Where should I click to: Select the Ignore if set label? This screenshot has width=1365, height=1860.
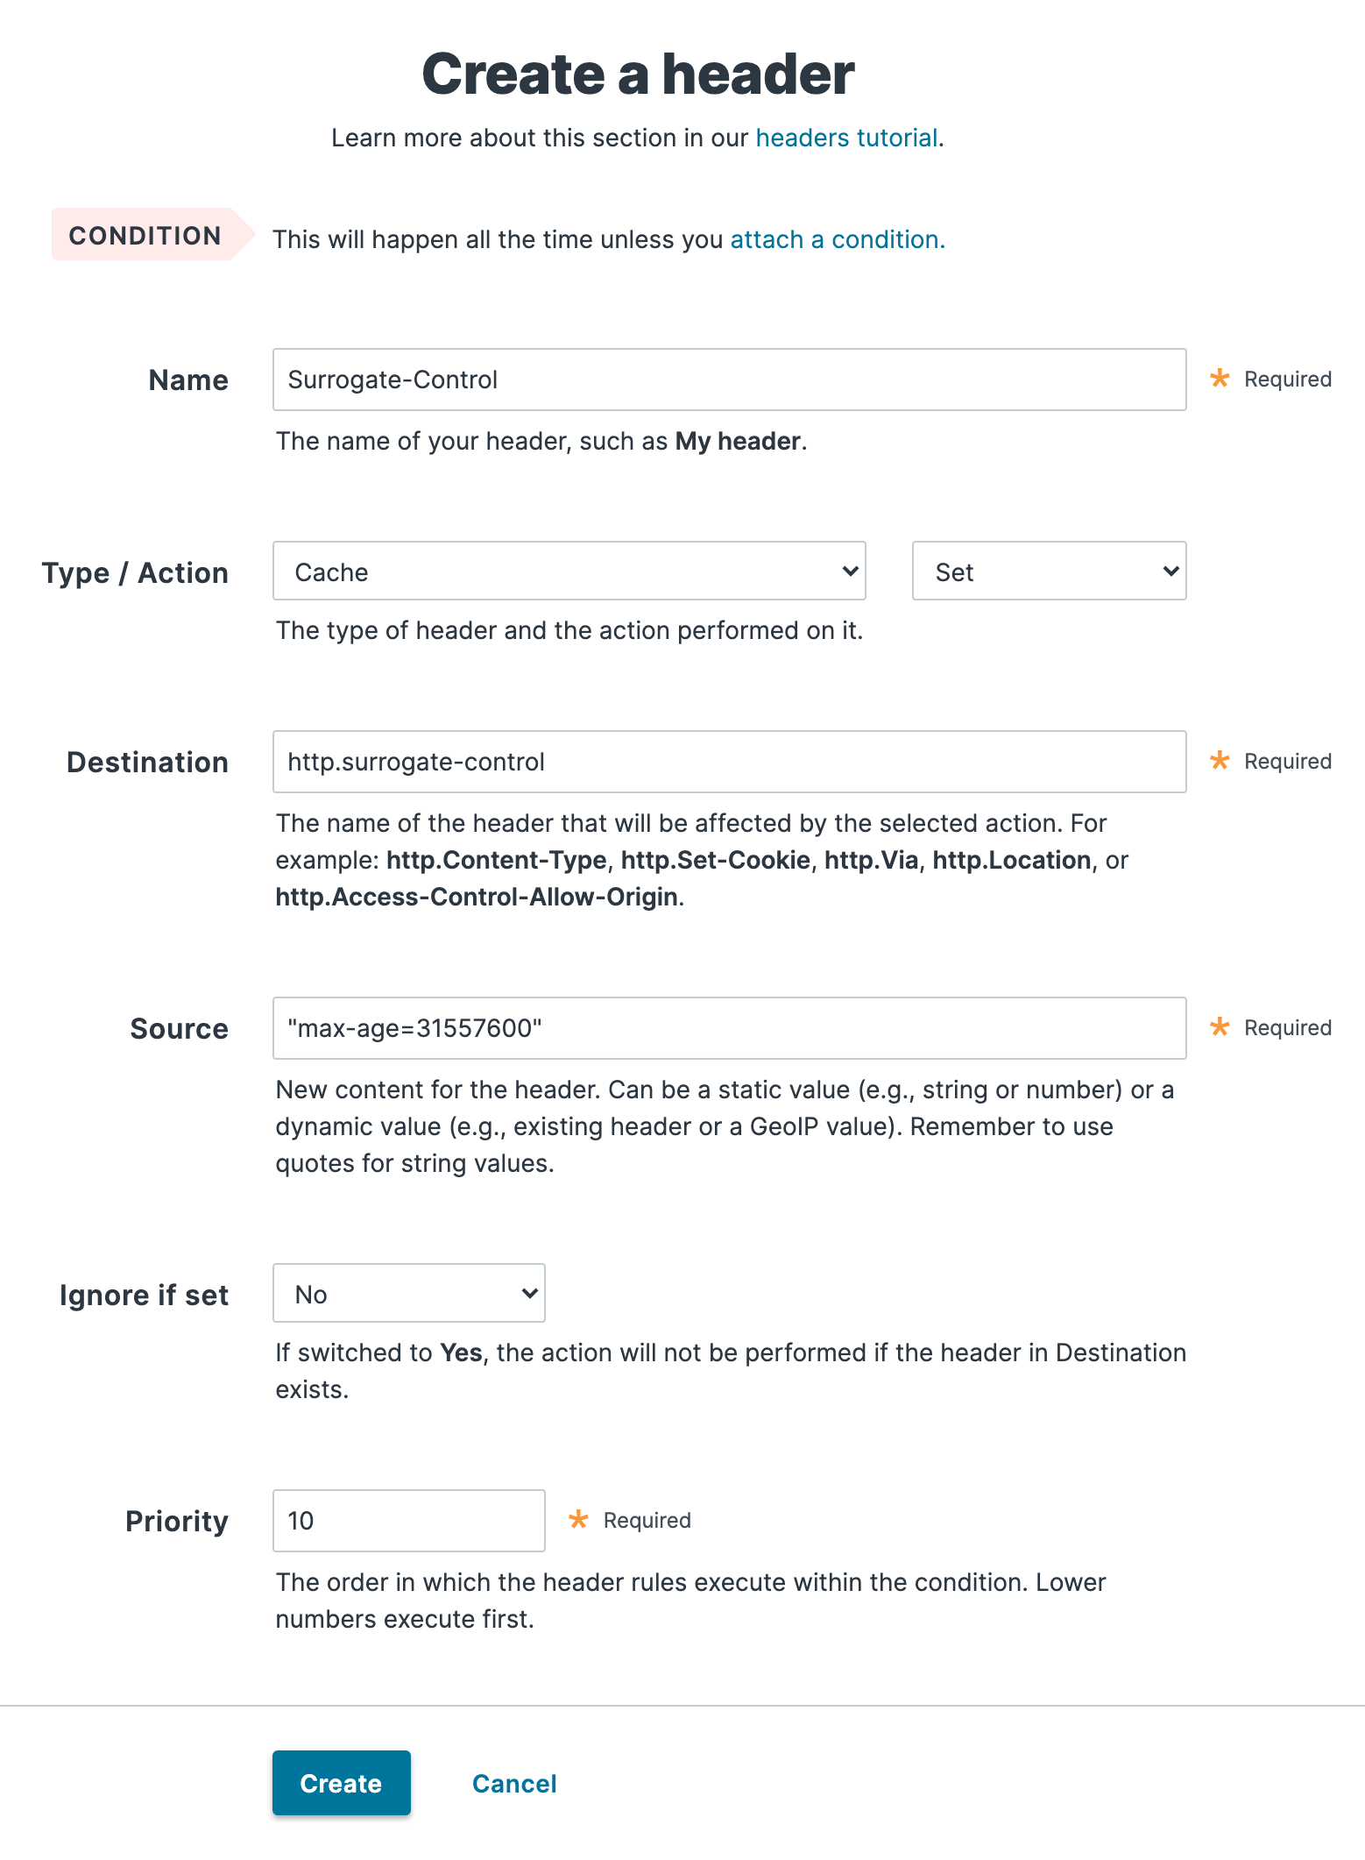click(143, 1294)
